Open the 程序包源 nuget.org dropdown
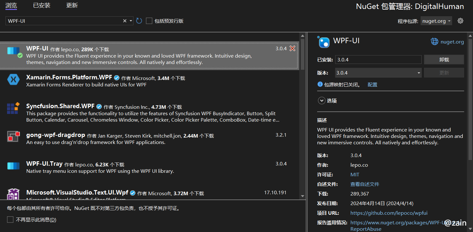Viewport: 473px width, 232px height. coord(436,21)
